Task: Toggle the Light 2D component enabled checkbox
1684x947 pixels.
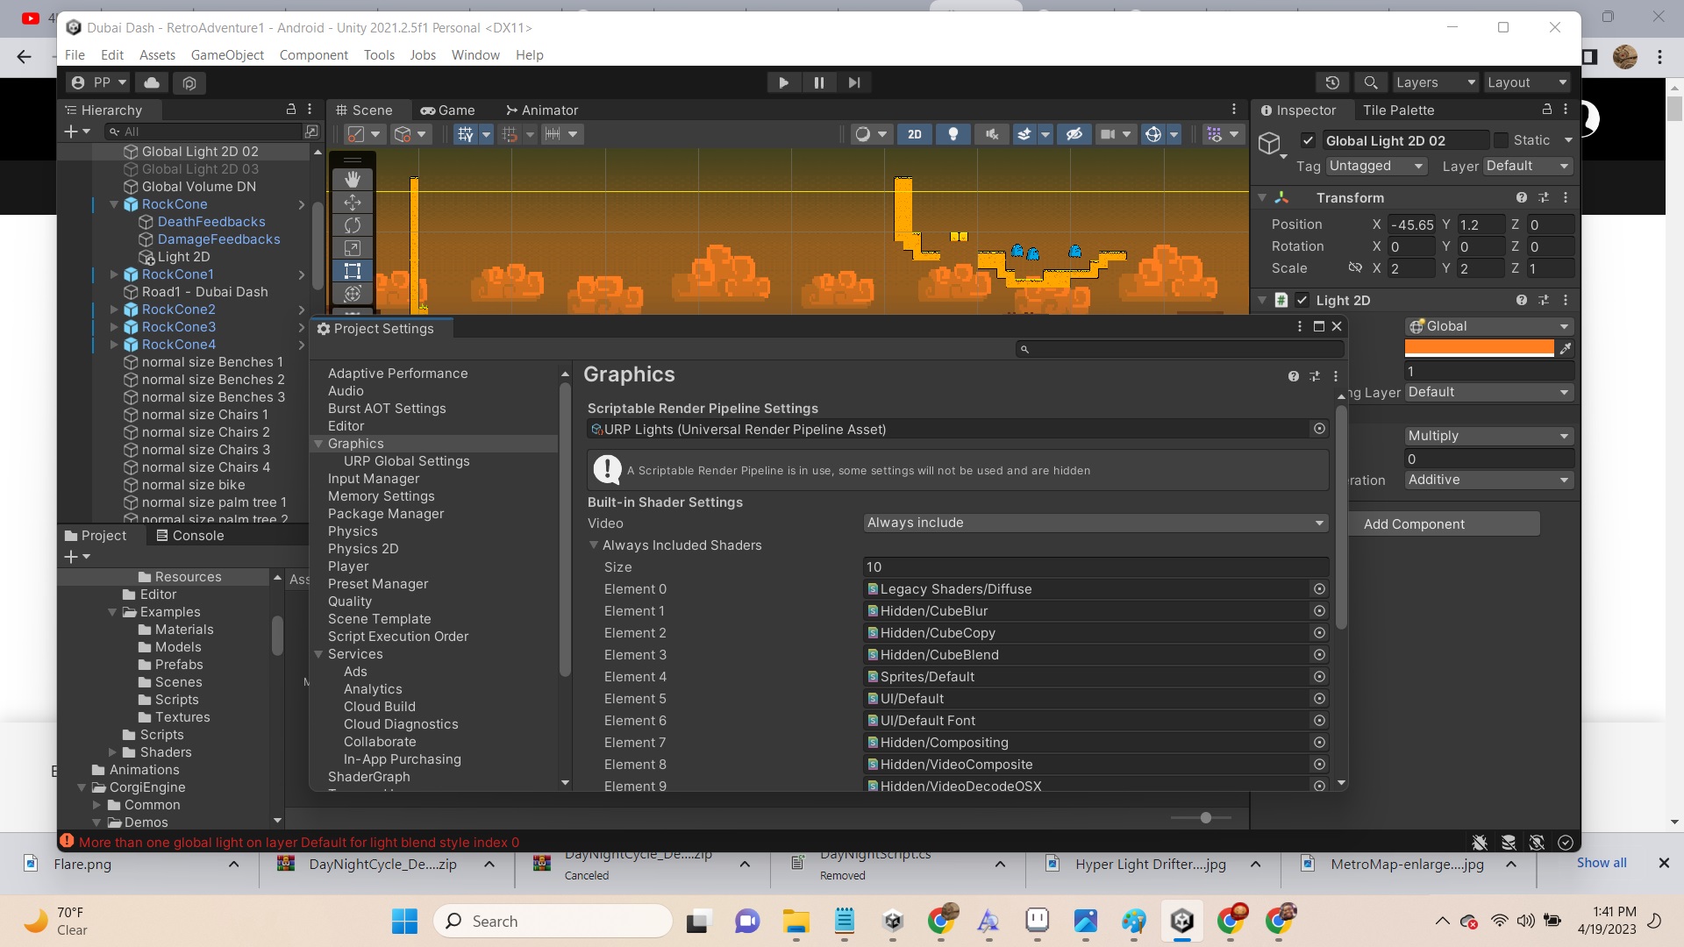Action: 1302,300
